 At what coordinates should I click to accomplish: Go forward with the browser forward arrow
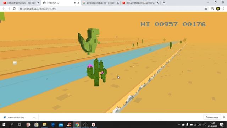click(x=9, y=9)
